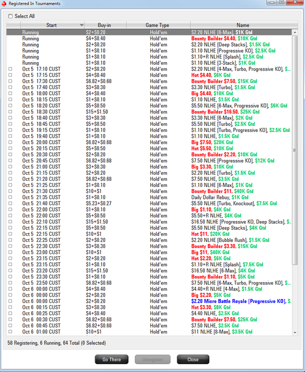Screen dimensions: 305x372
Task: Click the registration count status text
Action: 56,343
